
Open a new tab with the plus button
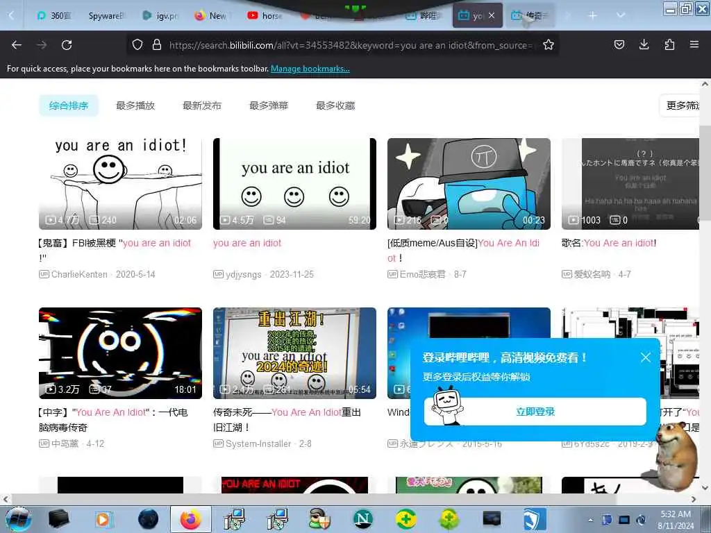tap(592, 15)
